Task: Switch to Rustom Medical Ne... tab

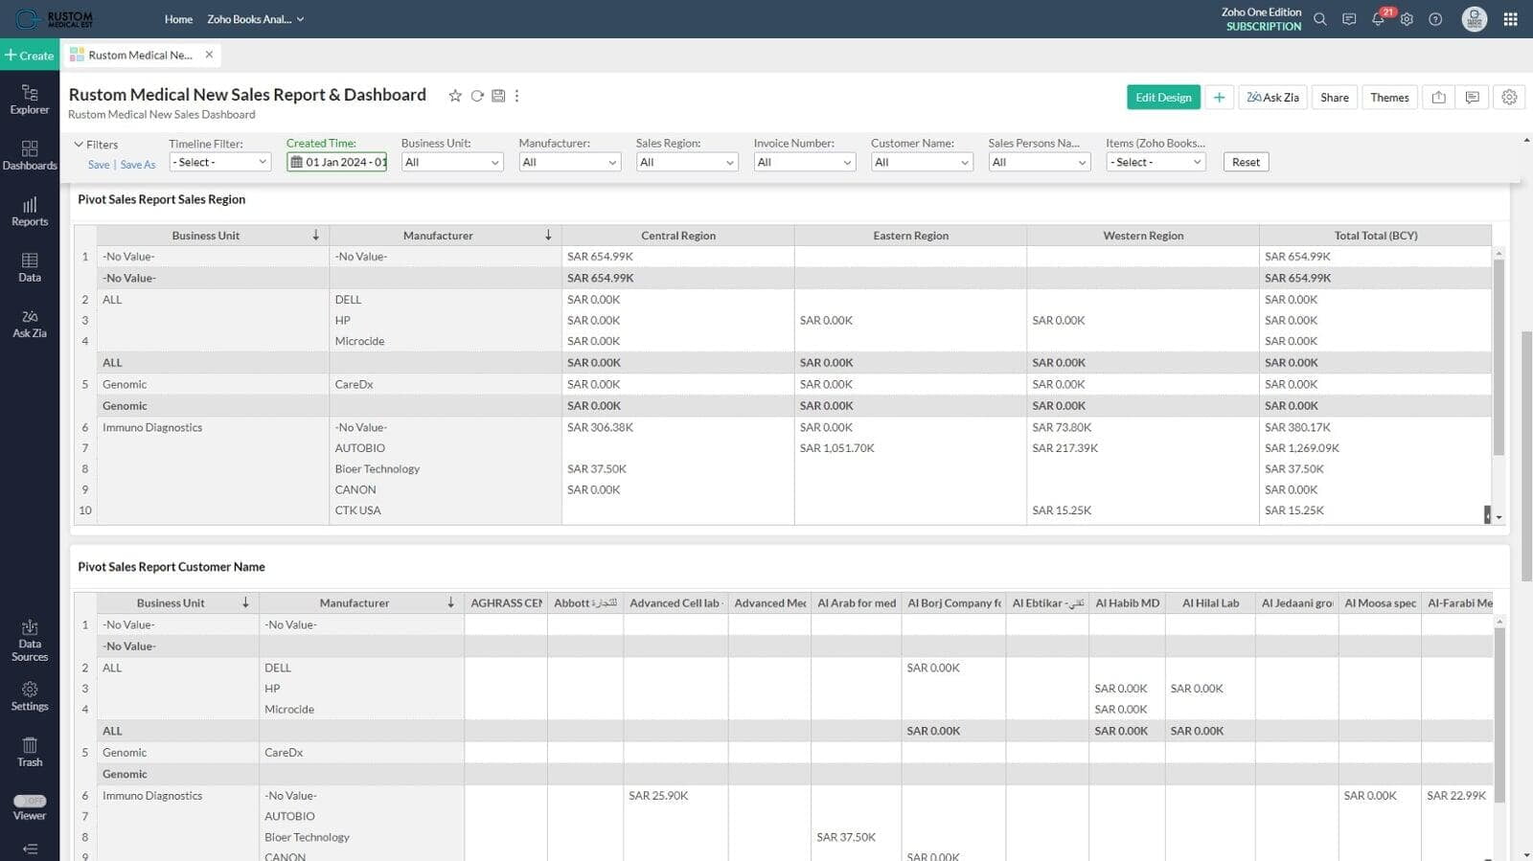Action: (x=140, y=55)
